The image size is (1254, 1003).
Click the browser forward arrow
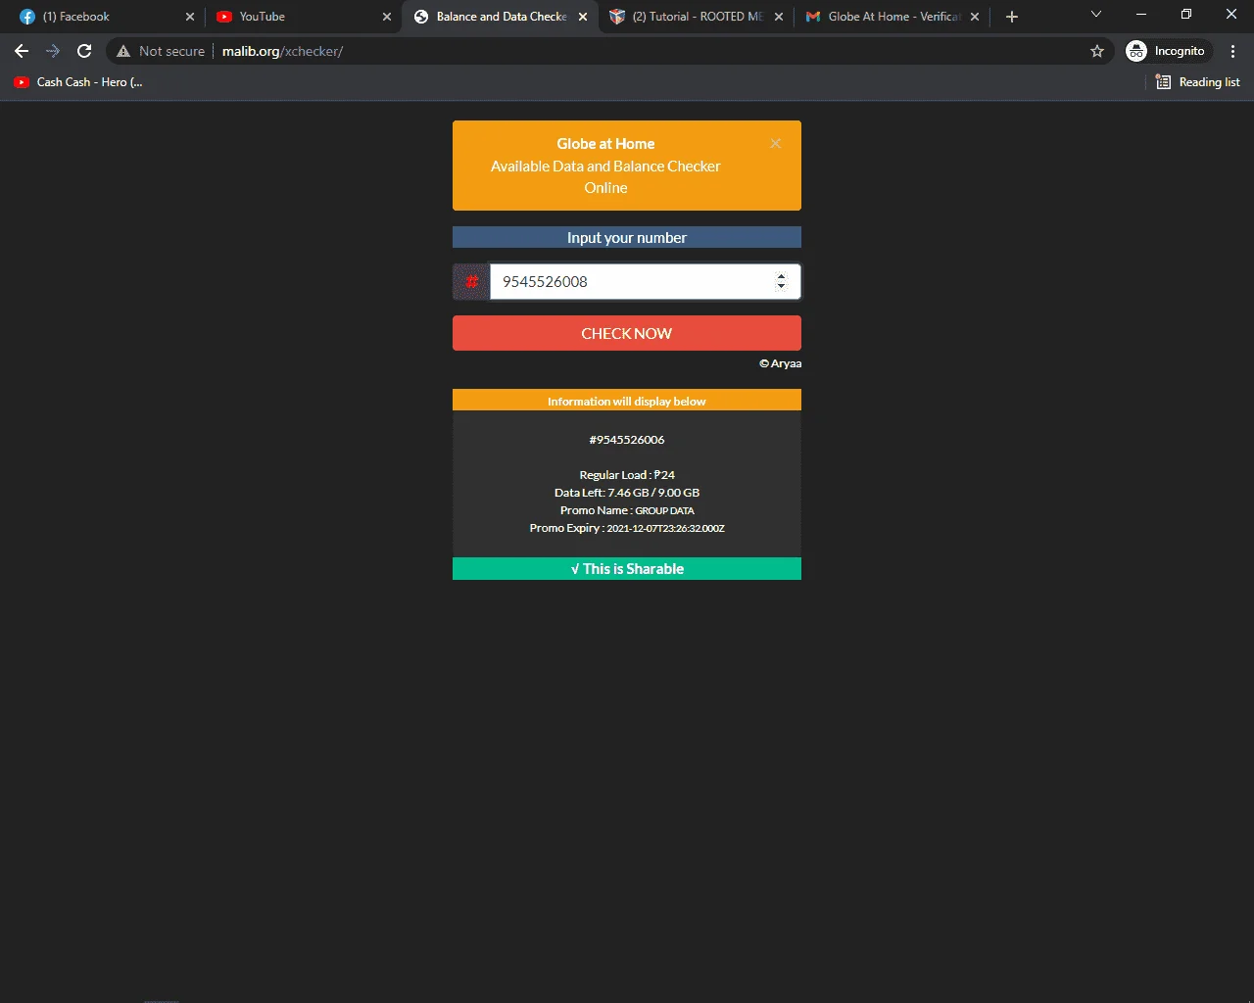[x=53, y=51]
